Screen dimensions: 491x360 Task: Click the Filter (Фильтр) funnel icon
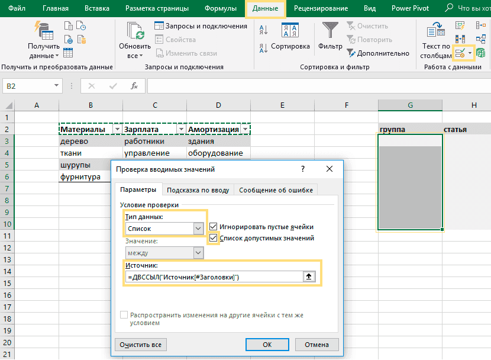tap(330, 30)
